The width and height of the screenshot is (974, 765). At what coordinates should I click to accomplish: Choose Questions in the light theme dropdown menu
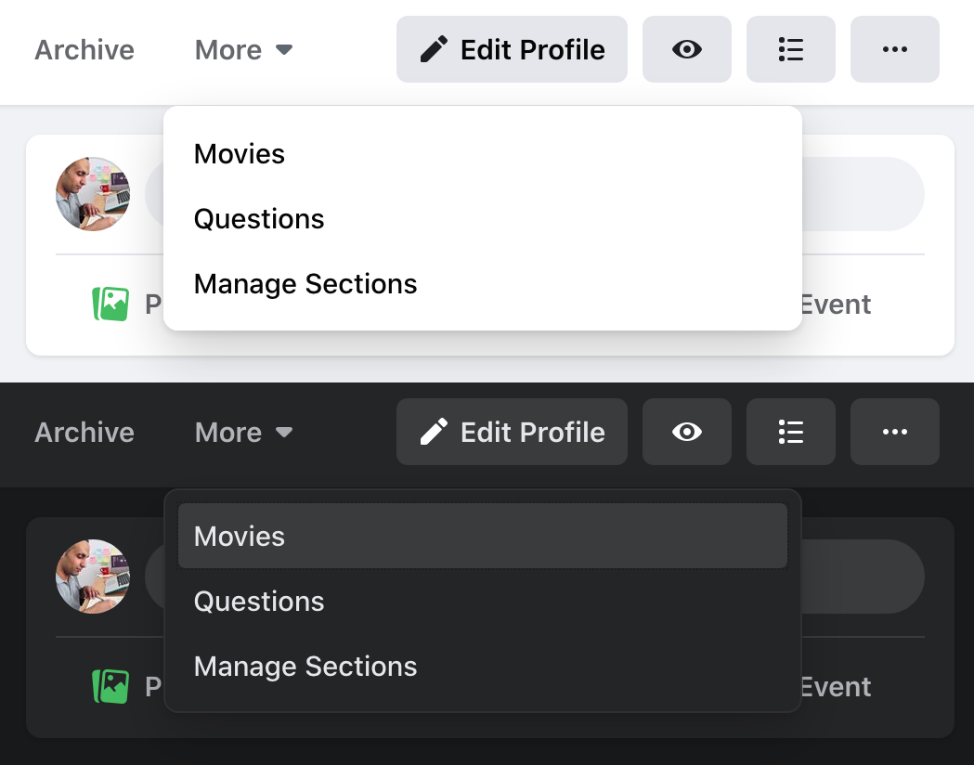click(259, 219)
